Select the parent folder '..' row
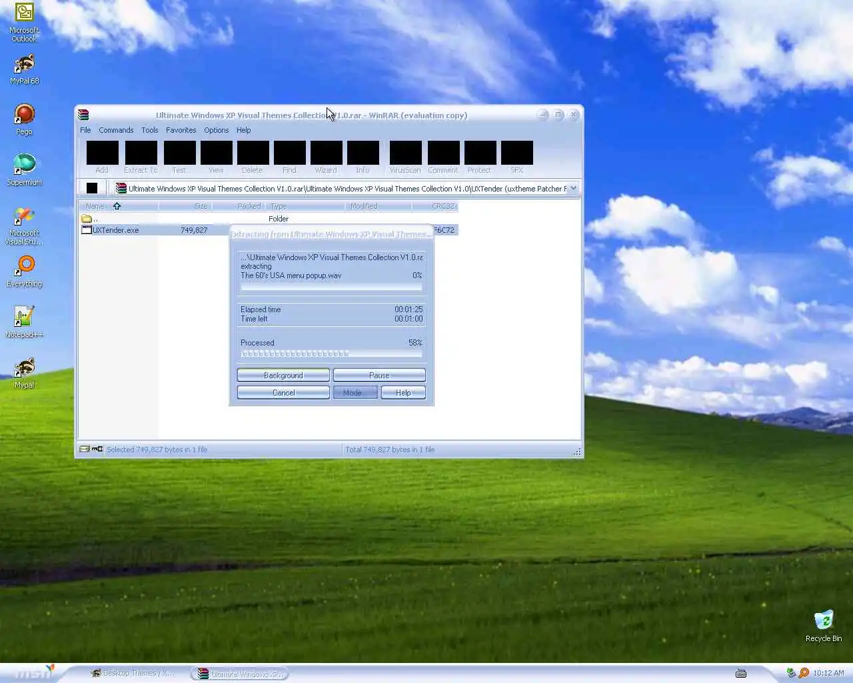 (269, 219)
